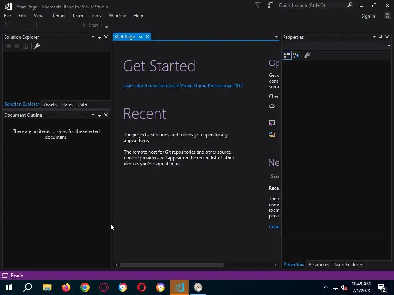Click the open project icon on Start Page
The width and height of the screenshot is (394, 295).
pos(272,123)
